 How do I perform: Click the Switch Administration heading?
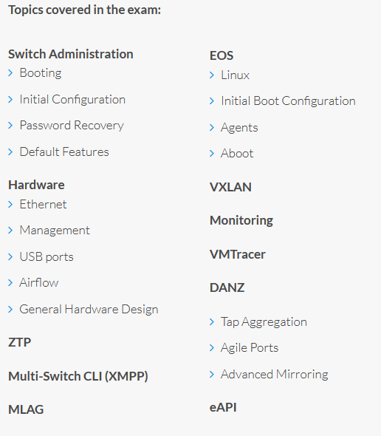click(71, 54)
